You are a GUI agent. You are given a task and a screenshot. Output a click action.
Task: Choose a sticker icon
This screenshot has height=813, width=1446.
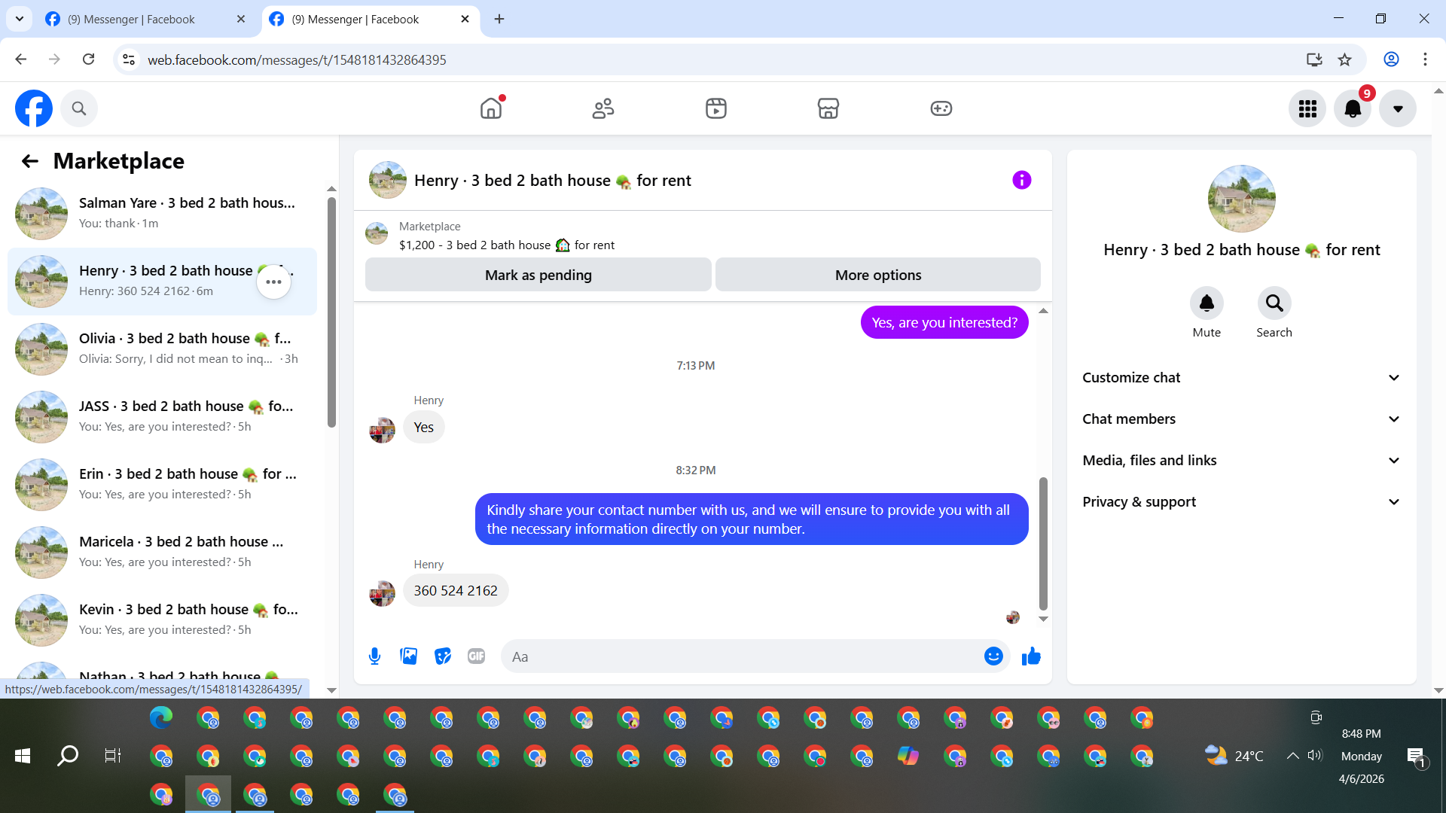tap(443, 656)
